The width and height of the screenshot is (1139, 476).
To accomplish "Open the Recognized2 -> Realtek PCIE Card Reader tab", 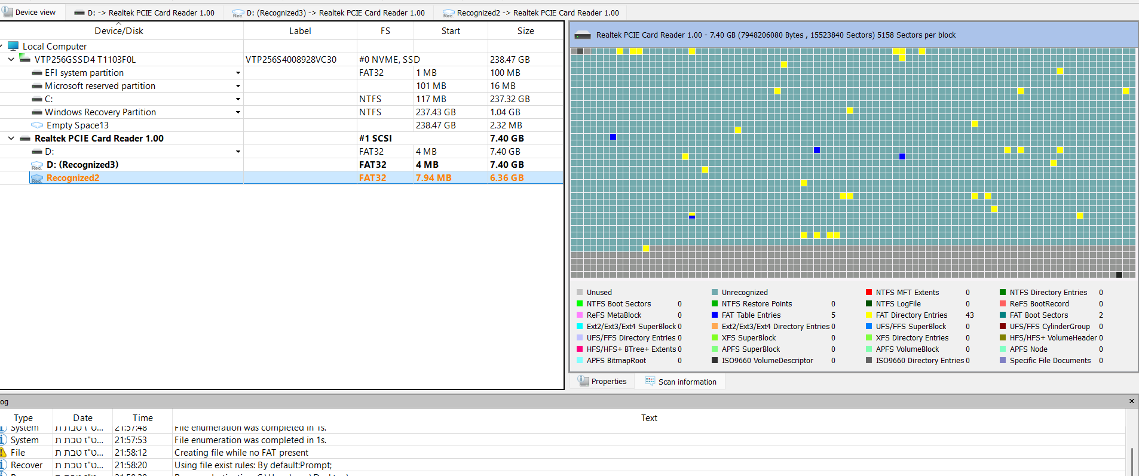I will [531, 13].
